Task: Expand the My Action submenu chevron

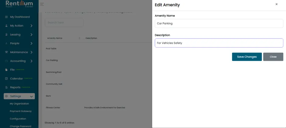Action: click(x=31, y=26)
